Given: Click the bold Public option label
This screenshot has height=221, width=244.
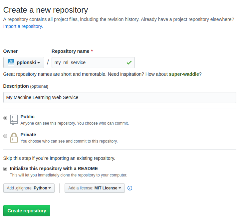Looking at the screenshot, I should (x=27, y=117).
